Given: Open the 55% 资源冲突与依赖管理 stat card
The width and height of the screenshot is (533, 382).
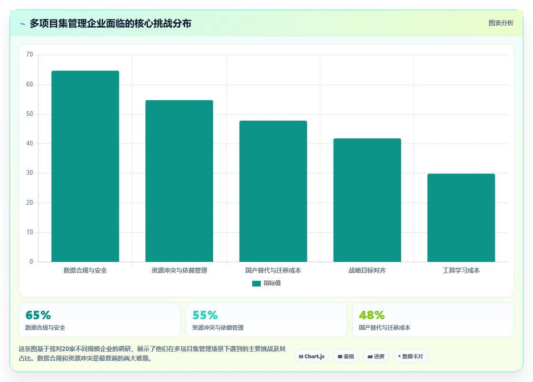Looking at the screenshot, I should (266, 320).
